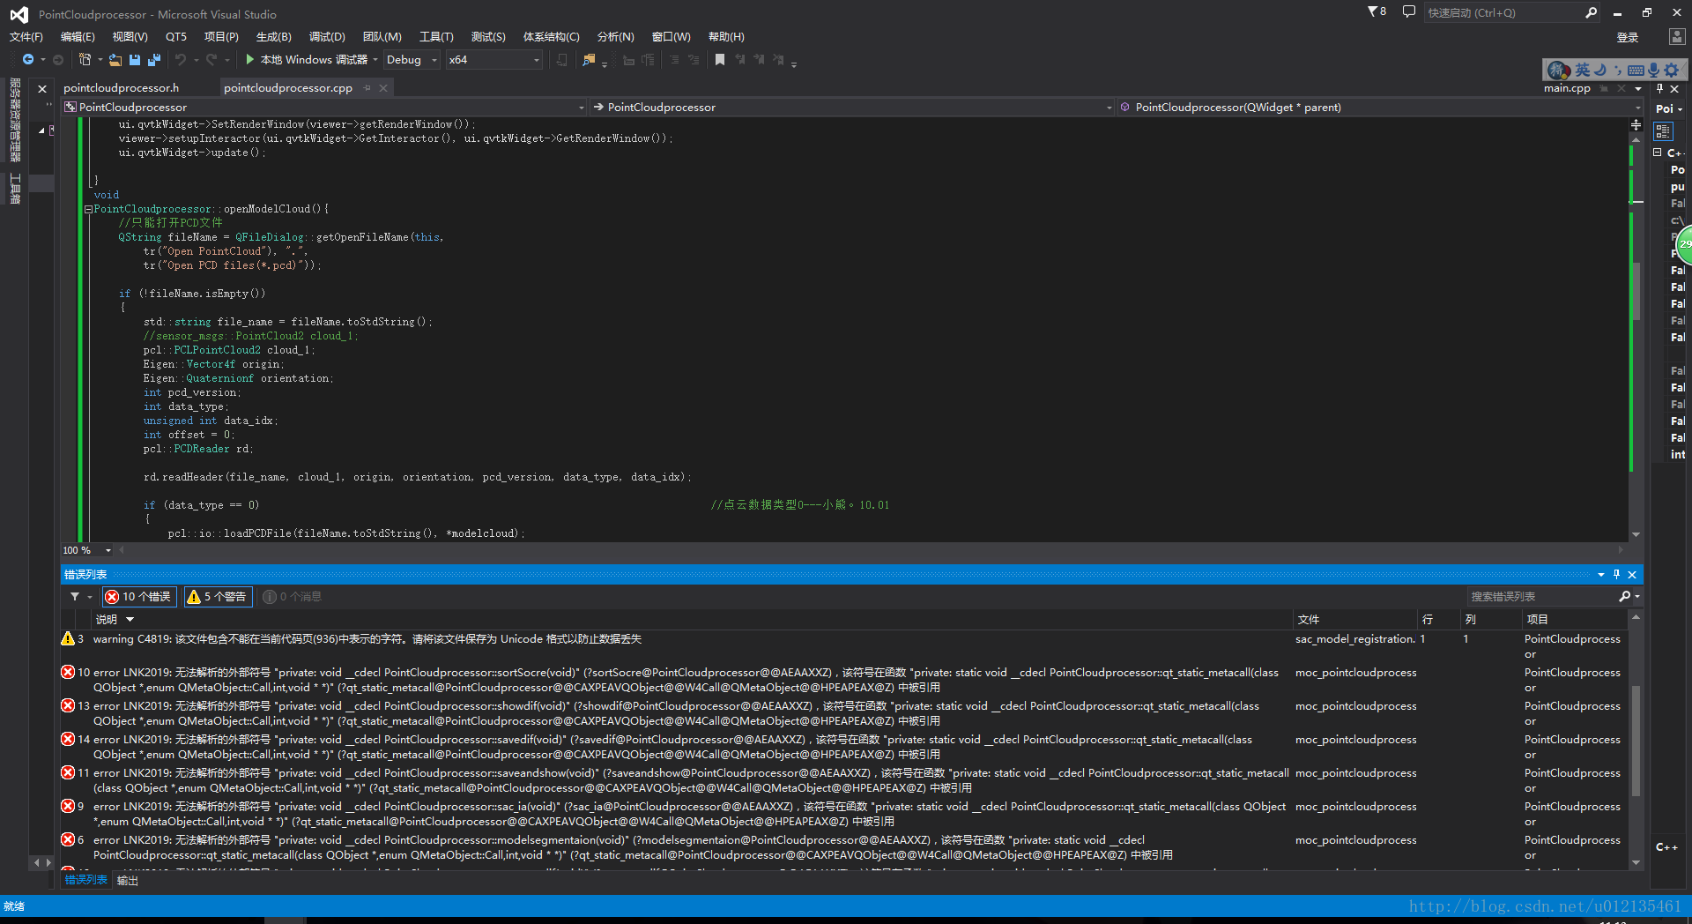Open the description column sort dropdown
The height and width of the screenshot is (924, 1692).
[130, 620]
